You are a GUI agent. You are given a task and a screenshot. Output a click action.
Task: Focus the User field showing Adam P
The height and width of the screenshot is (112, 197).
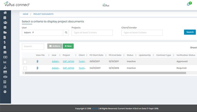coord(42,33)
